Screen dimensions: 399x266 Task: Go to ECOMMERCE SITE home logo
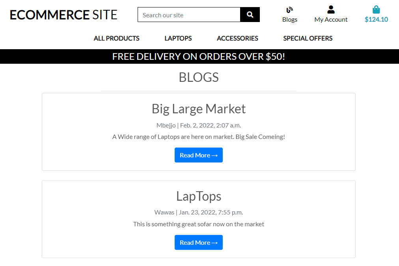(63, 15)
